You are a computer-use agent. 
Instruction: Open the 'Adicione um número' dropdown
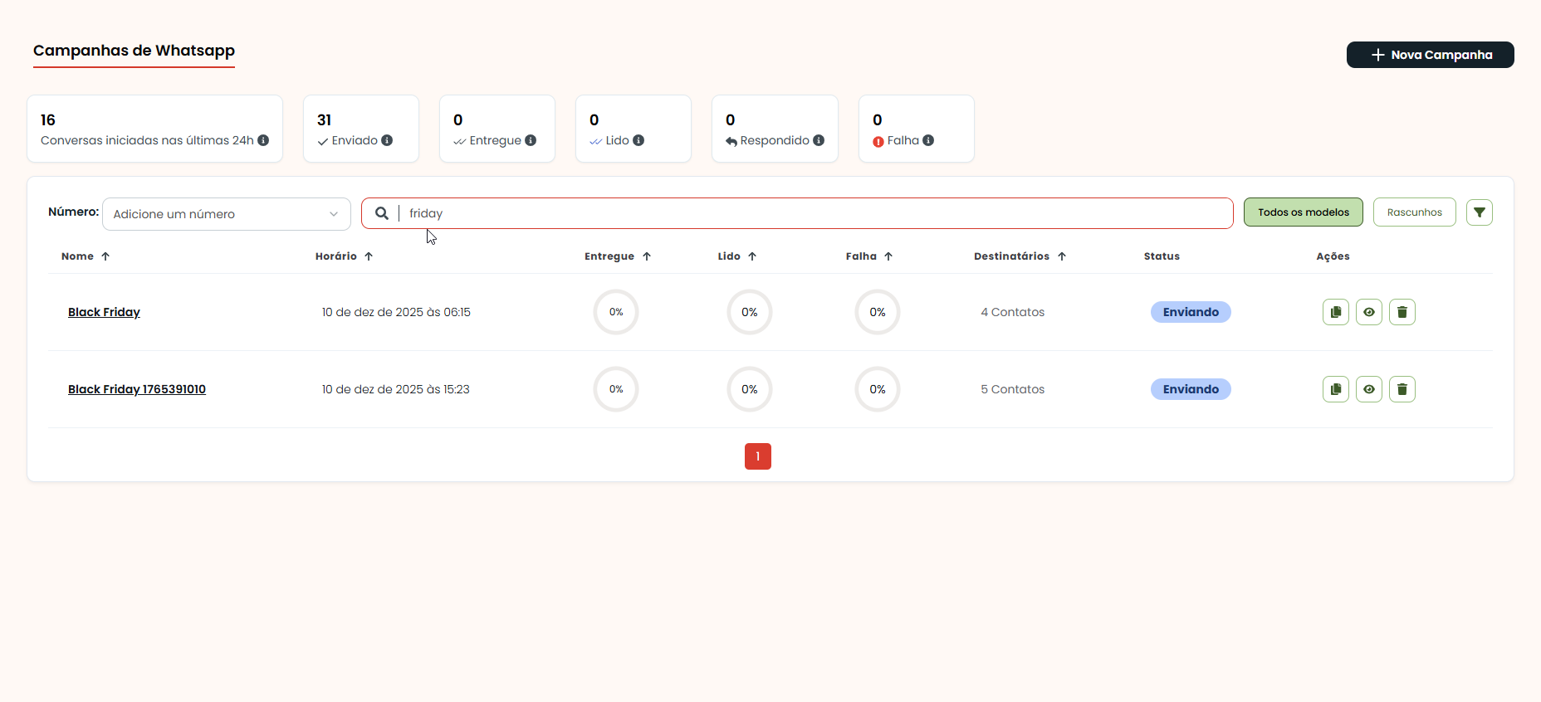point(226,214)
